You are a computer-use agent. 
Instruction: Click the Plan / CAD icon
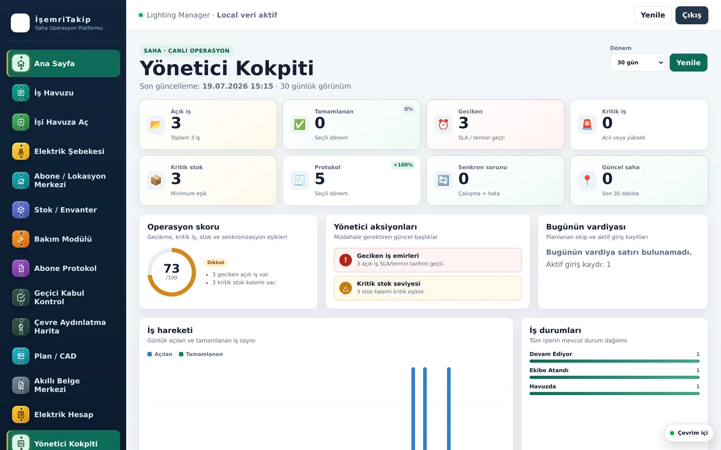click(21, 356)
